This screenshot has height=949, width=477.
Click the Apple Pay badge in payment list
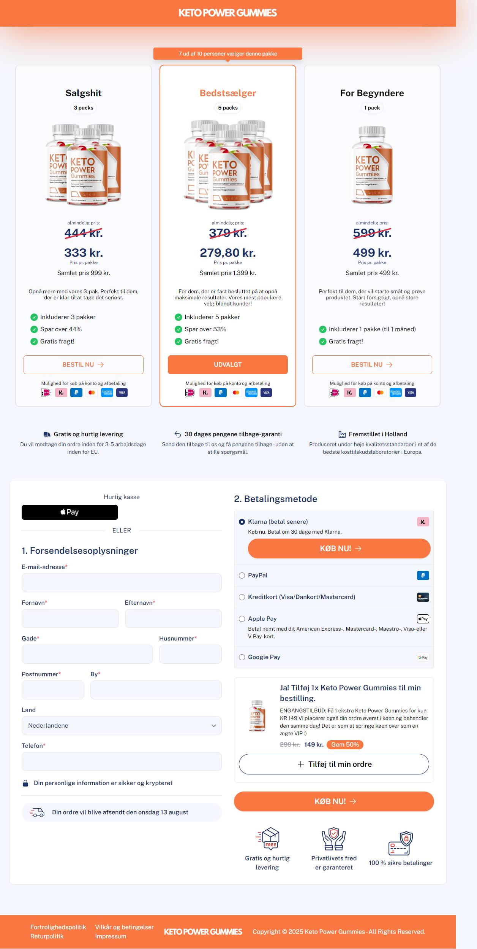point(423,619)
